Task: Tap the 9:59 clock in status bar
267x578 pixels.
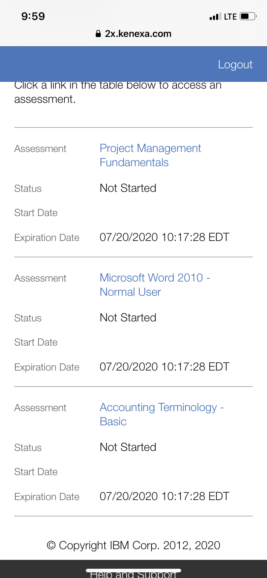Action: point(33,16)
